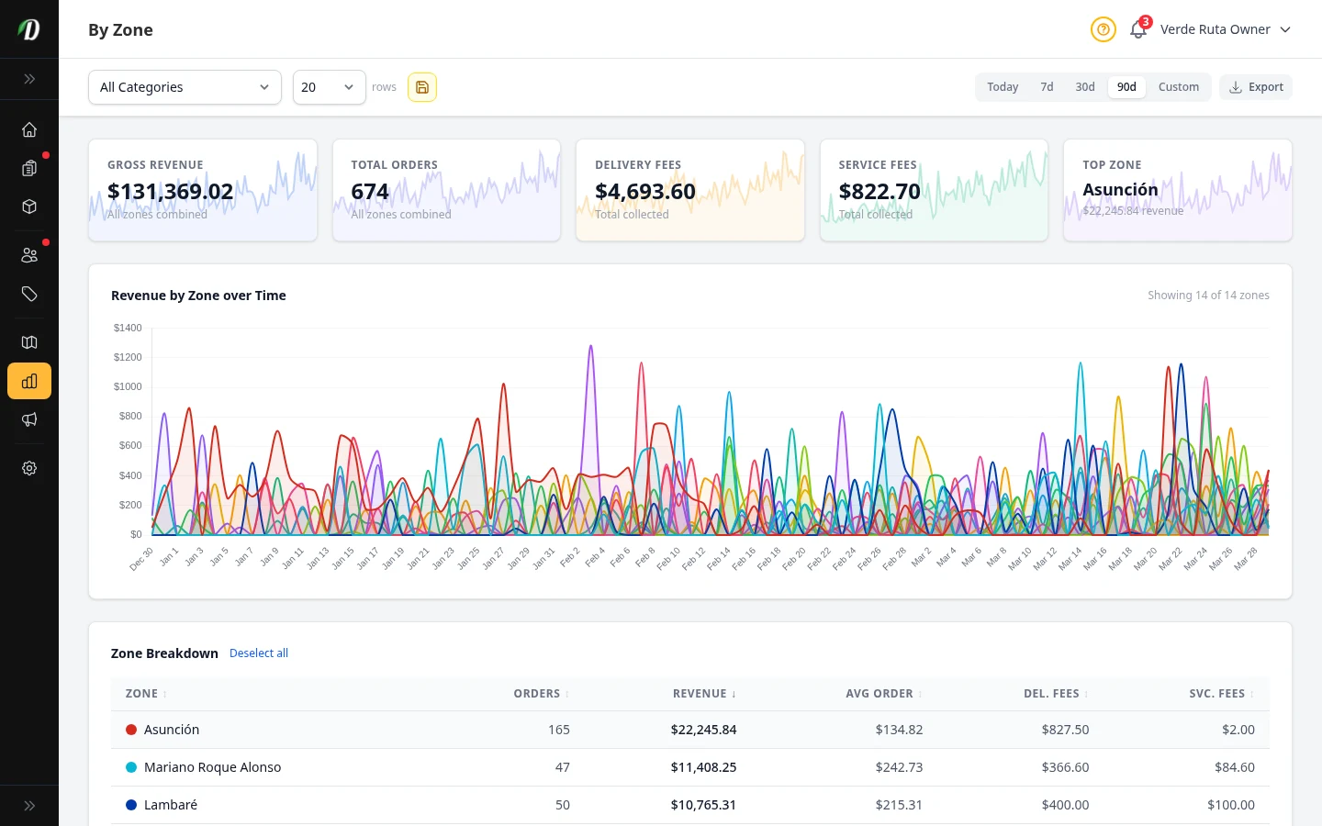Open Settings via the gear icon

tap(29, 468)
